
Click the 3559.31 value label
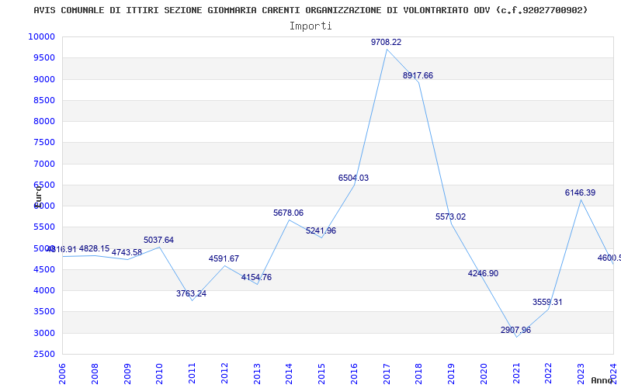[547, 302]
